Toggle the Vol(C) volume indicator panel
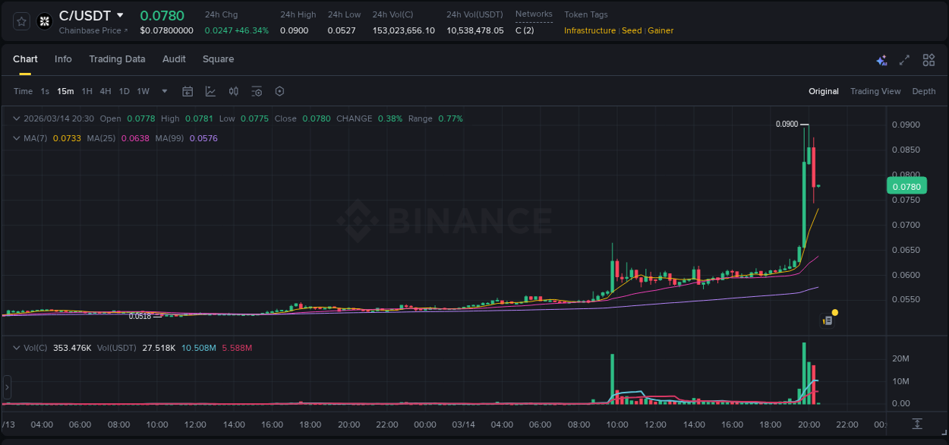949x445 pixels. (16, 347)
